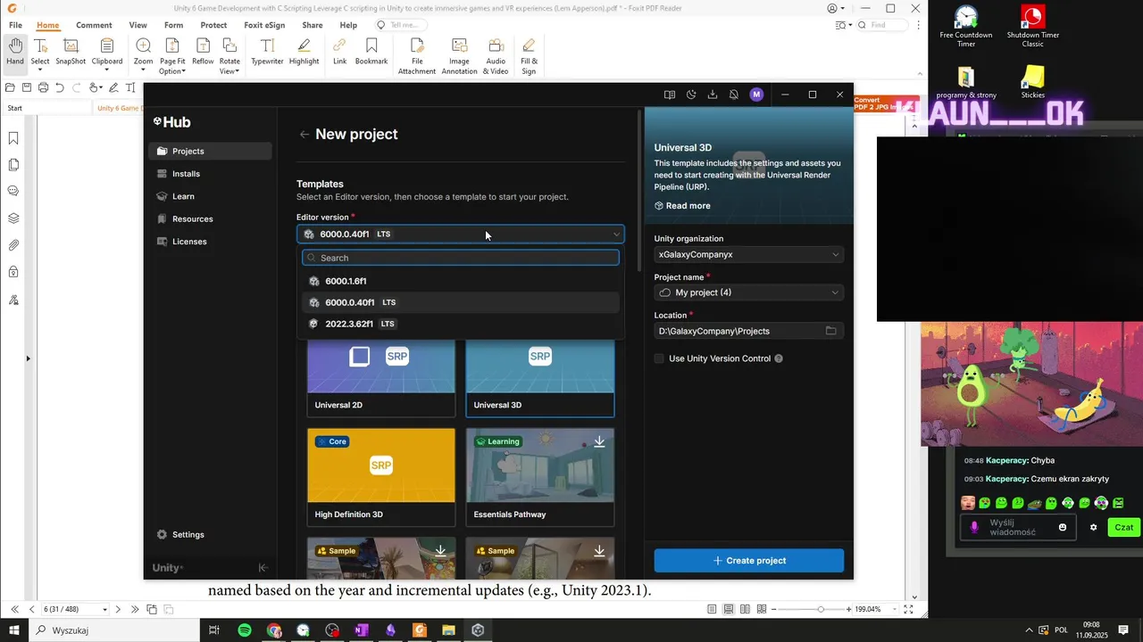The width and height of the screenshot is (1143, 642).
Task: Open downloads icon in Unity Hub header
Action: [713, 95]
